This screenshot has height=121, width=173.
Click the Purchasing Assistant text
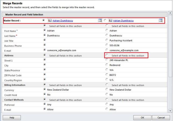click(121, 41)
